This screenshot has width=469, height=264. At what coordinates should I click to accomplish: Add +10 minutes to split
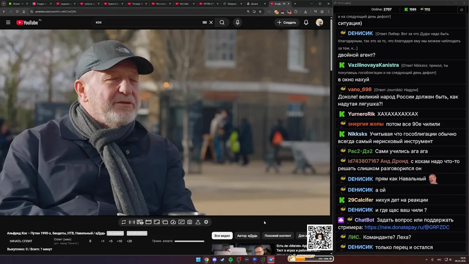point(119,241)
